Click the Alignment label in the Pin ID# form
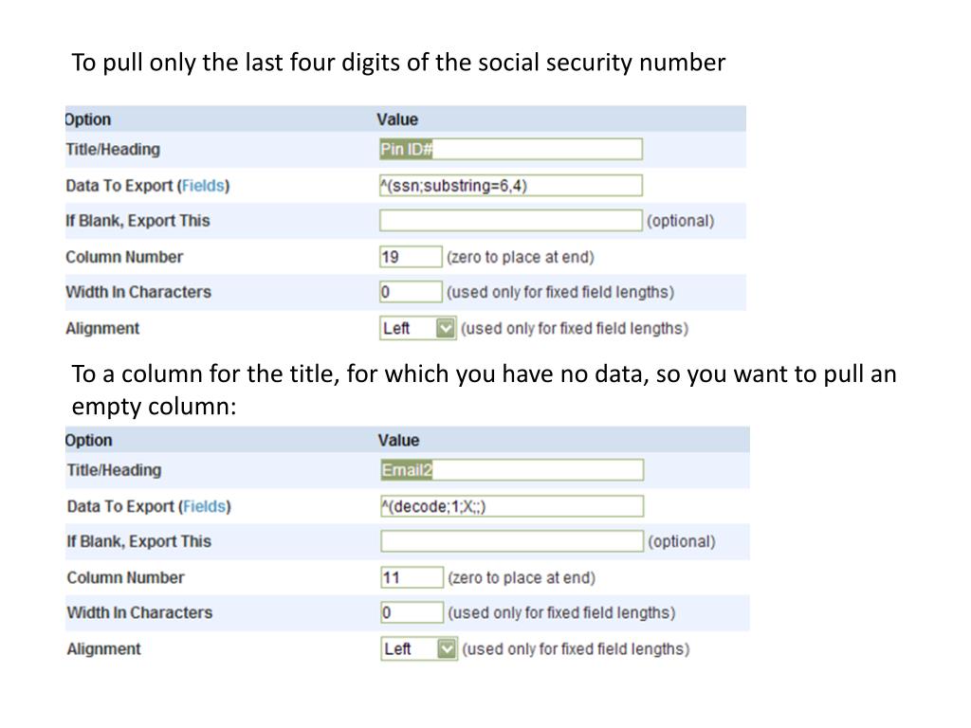971x728 pixels. (x=102, y=328)
